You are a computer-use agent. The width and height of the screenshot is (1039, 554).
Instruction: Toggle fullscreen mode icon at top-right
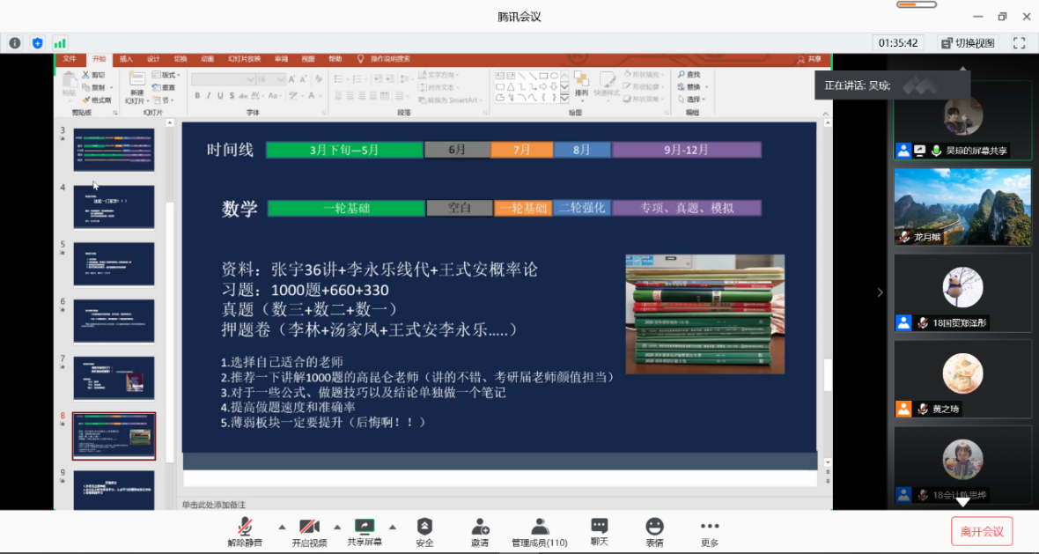point(1020,42)
